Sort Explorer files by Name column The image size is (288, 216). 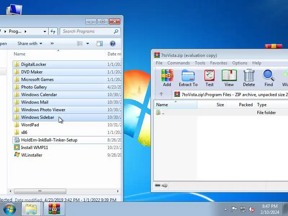[59, 54]
